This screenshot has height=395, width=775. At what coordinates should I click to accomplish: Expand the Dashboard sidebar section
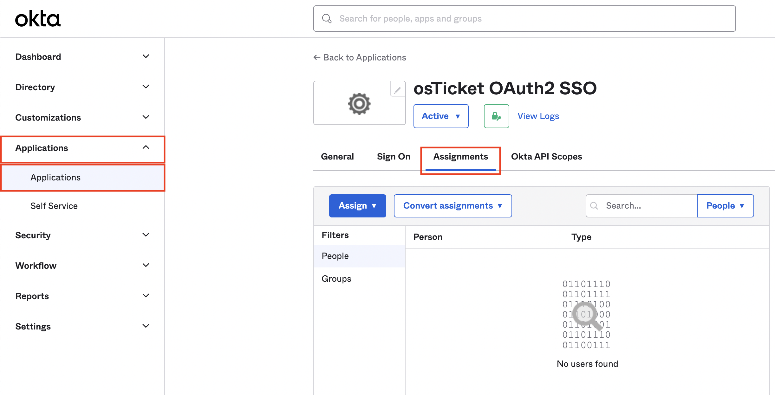pos(146,57)
